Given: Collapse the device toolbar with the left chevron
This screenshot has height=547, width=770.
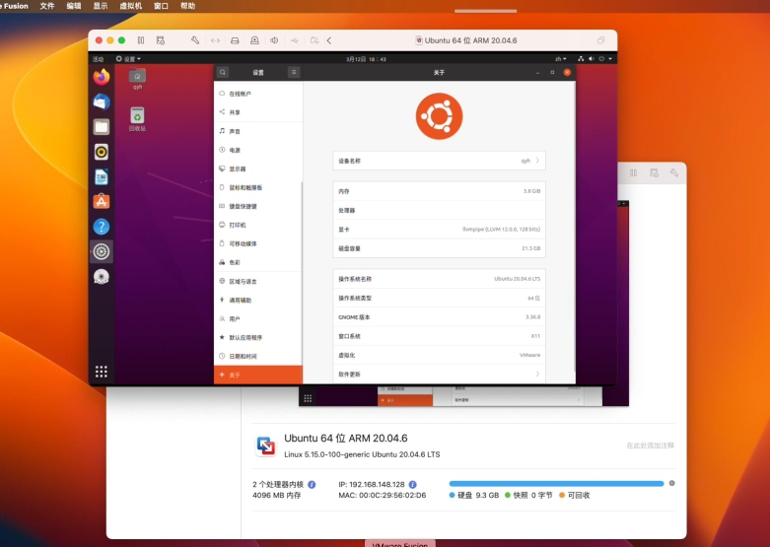Looking at the screenshot, I should tap(329, 40).
